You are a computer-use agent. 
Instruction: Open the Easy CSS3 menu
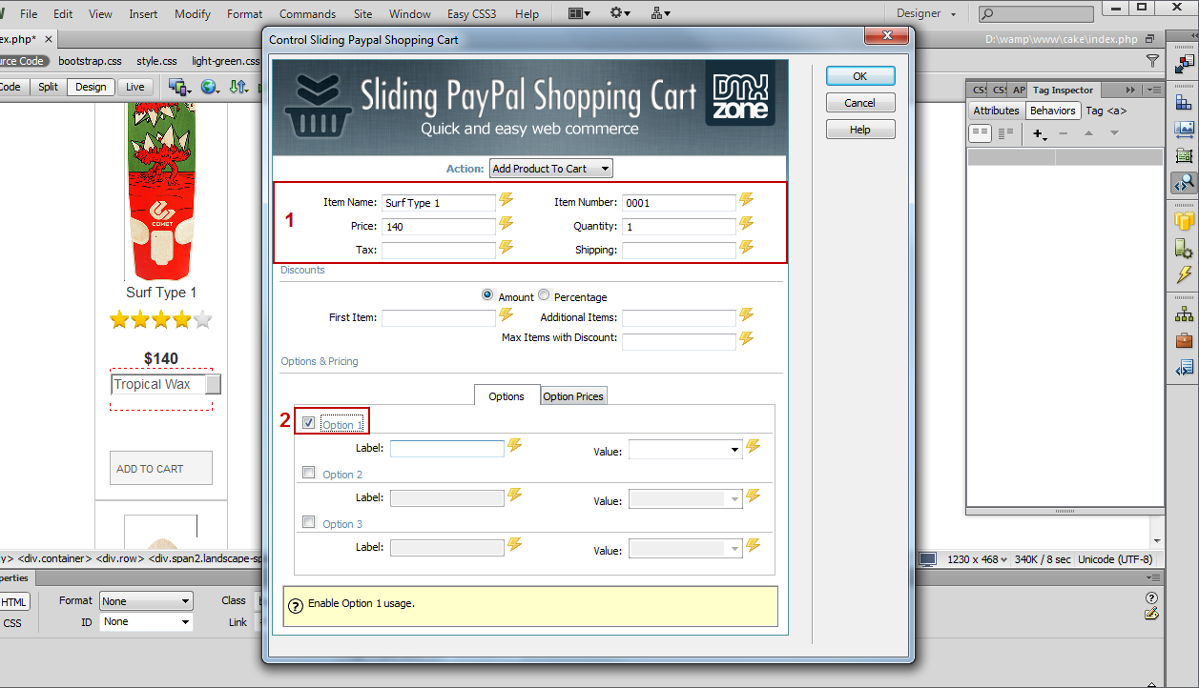pyautogui.click(x=472, y=14)
